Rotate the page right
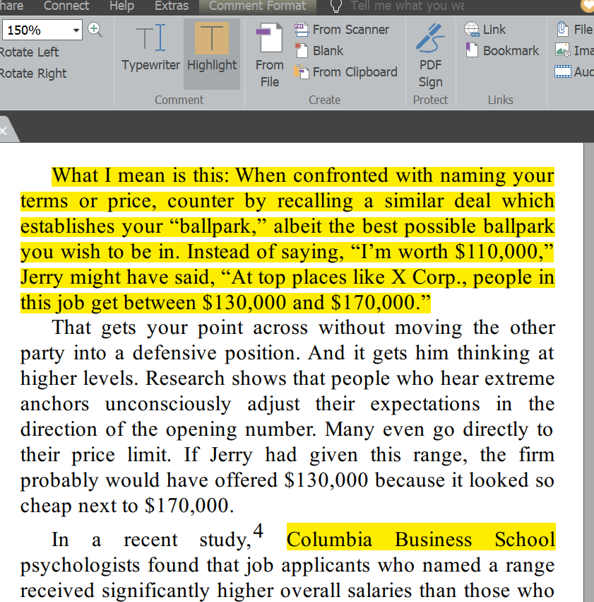The width and height of the screenshot is (594, 602). pyautogui.click(x=32, y=73)
